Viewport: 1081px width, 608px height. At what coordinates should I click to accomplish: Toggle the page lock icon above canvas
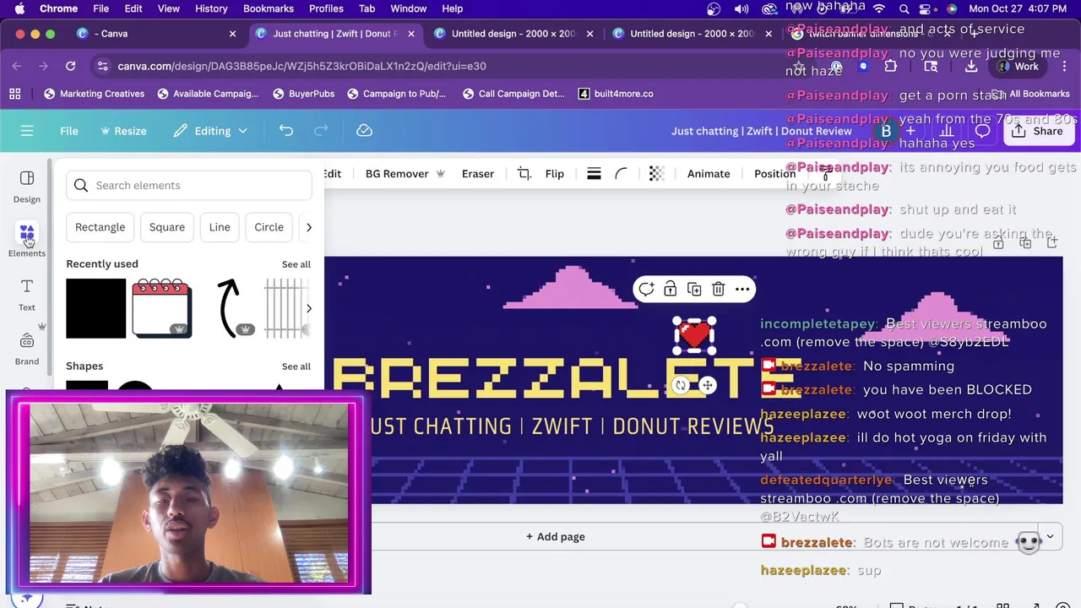point(998,243)
